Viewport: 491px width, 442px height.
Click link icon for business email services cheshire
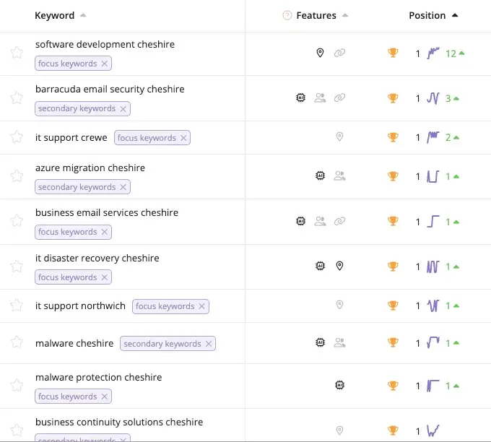point(339,221)
